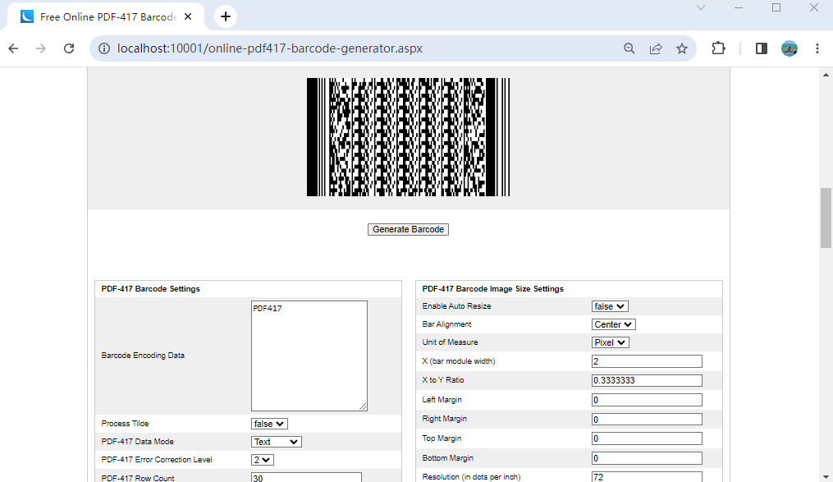Viewport: 833px width, 482px height.
Task: Open the Unit of Measure dropdown
Action: pos(610,342)
